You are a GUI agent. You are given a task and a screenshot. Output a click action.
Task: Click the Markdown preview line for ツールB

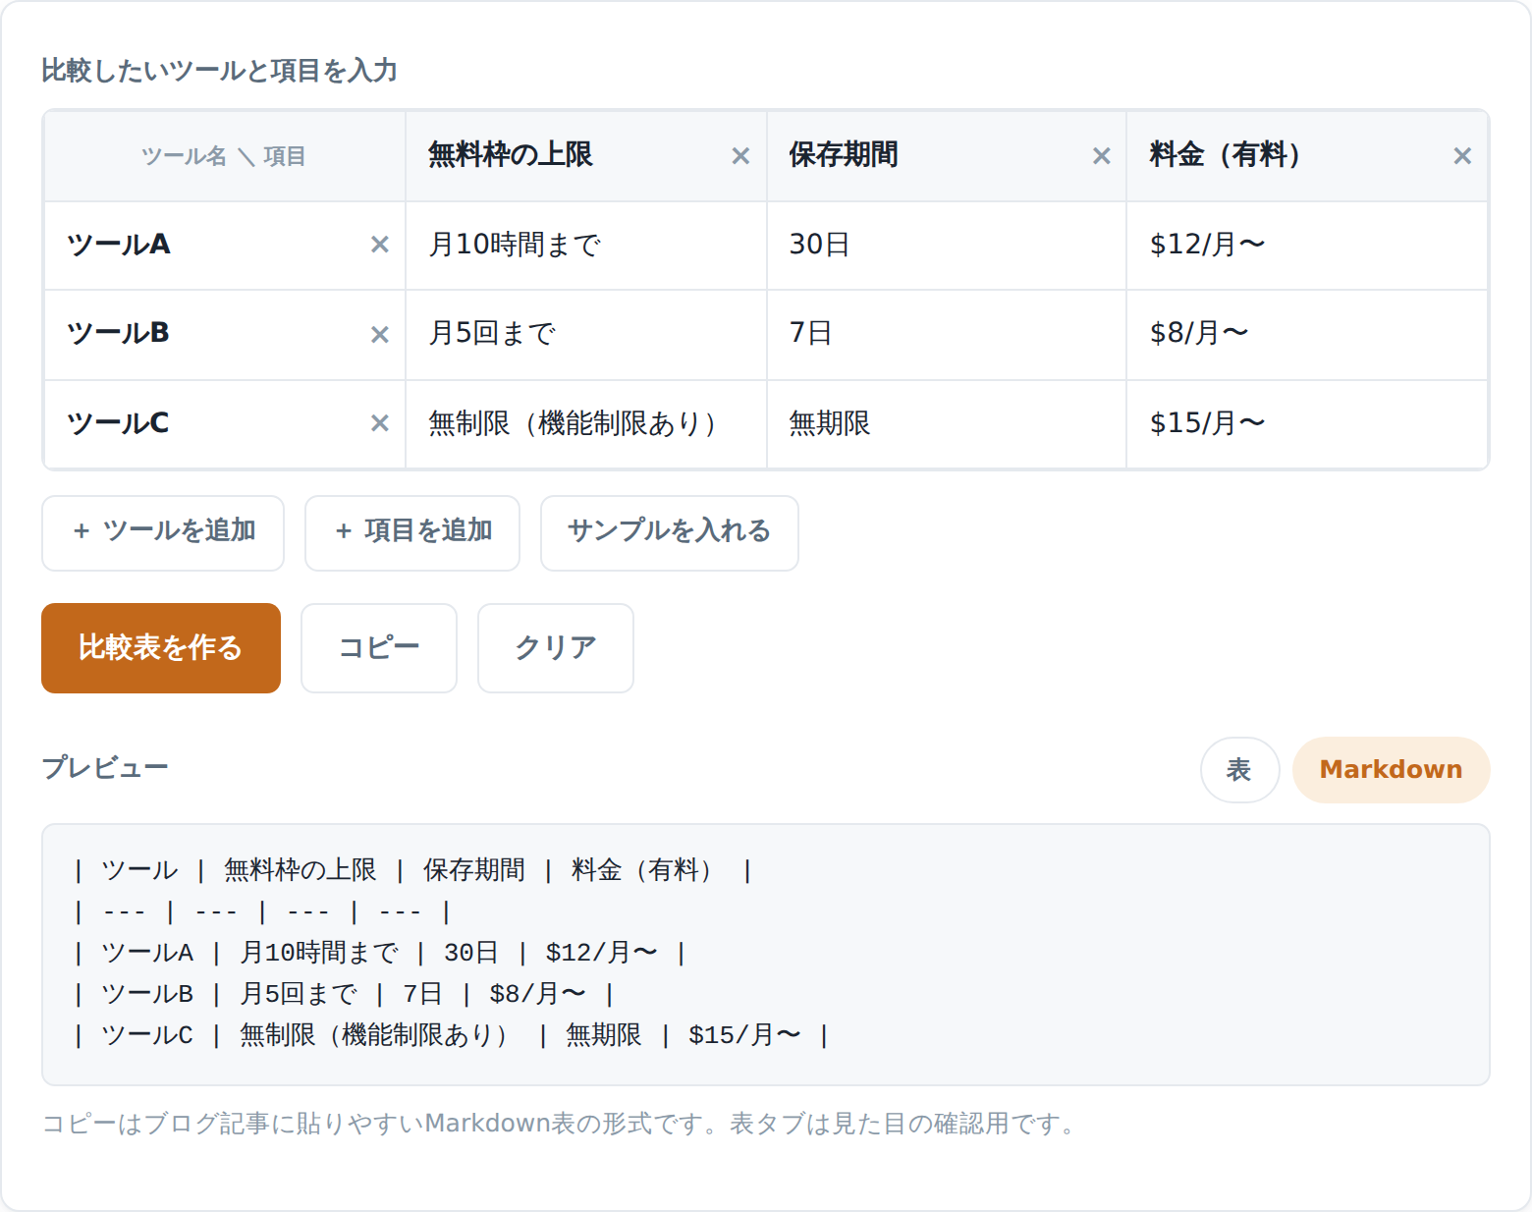tap(344, 994)
